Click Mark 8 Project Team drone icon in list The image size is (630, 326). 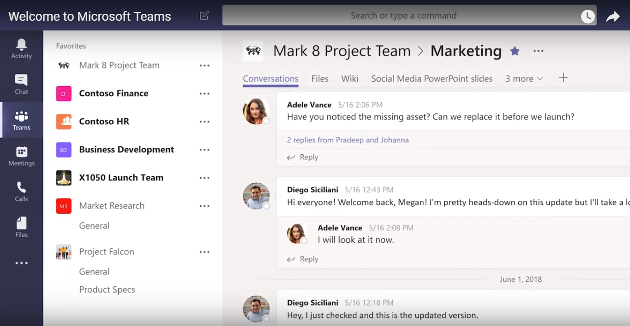pyautogui.click(x=64, y=65)
